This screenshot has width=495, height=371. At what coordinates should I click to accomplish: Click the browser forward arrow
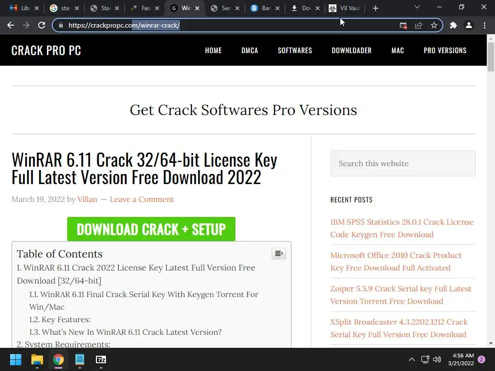[x=26, y=25]
